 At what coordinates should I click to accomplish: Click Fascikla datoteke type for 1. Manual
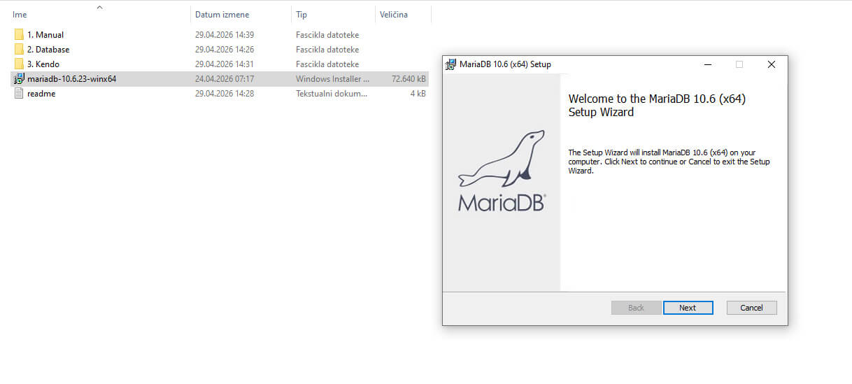(x=327, y=35)
